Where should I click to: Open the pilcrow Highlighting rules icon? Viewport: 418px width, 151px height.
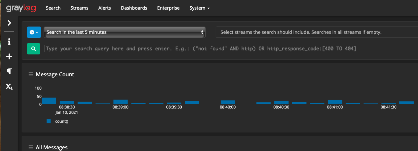click(9, 71)
